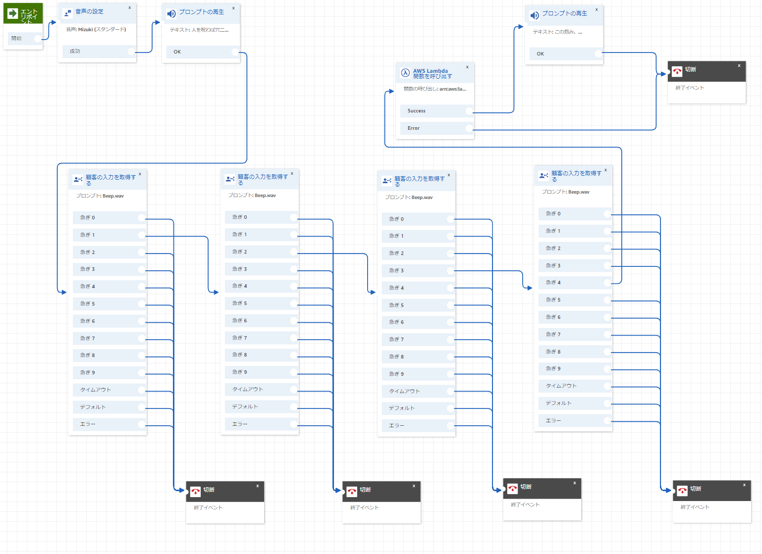Click the OK connector of the この恨み prompt block
This screenshot has width=762, height=554.
point(598,53)
